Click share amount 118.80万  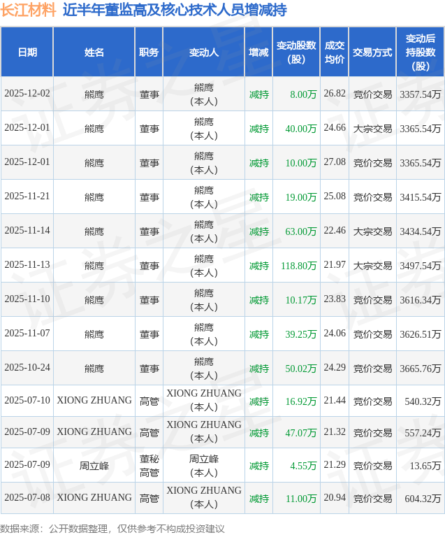pyautogui.click(x=299, y=266)
